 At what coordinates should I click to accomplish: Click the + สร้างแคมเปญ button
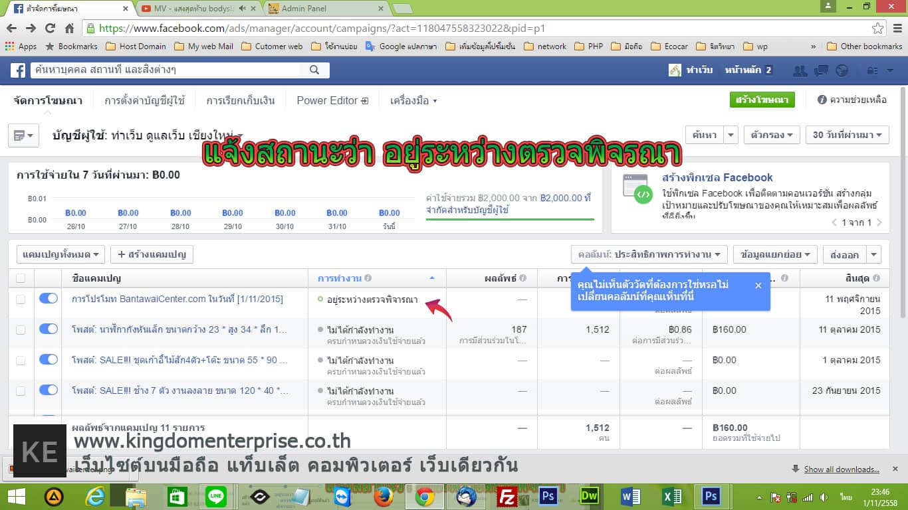coord(152,254)
